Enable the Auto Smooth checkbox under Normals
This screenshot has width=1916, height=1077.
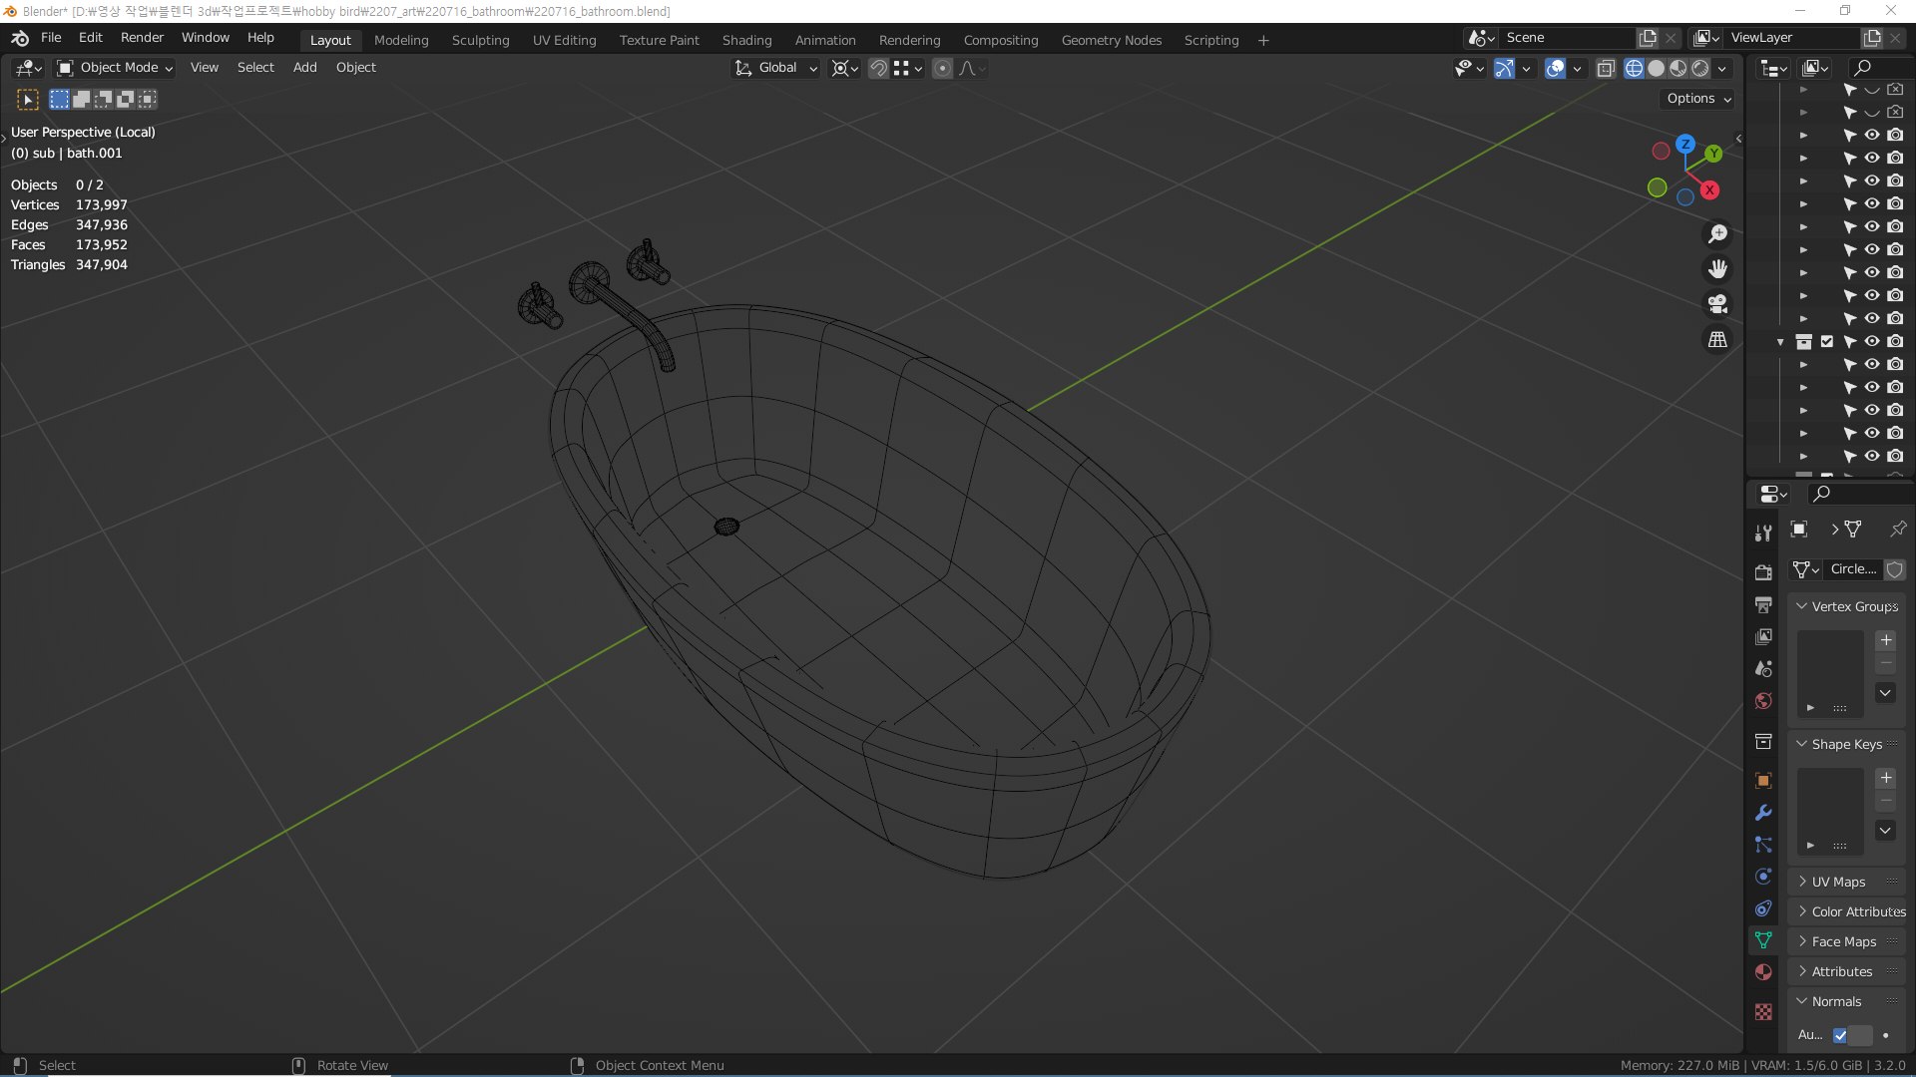point(1840,1035)
